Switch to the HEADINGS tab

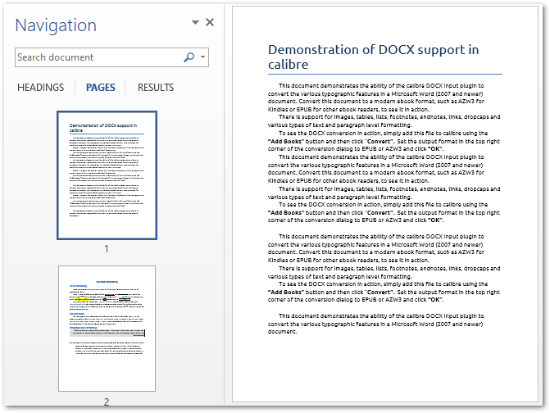[40, 88]
